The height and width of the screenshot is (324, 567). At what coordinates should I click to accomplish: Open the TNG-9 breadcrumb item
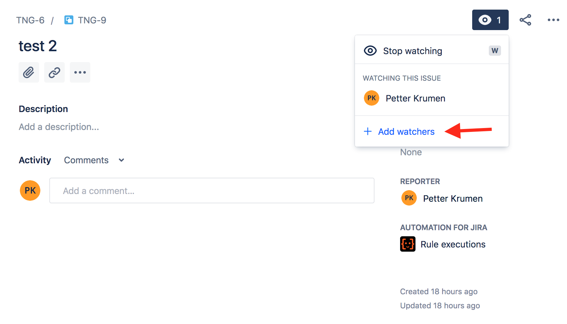92,20
